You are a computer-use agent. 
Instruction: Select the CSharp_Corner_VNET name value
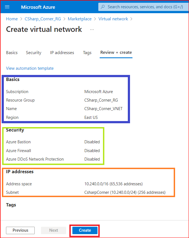(x=104, y=109)
